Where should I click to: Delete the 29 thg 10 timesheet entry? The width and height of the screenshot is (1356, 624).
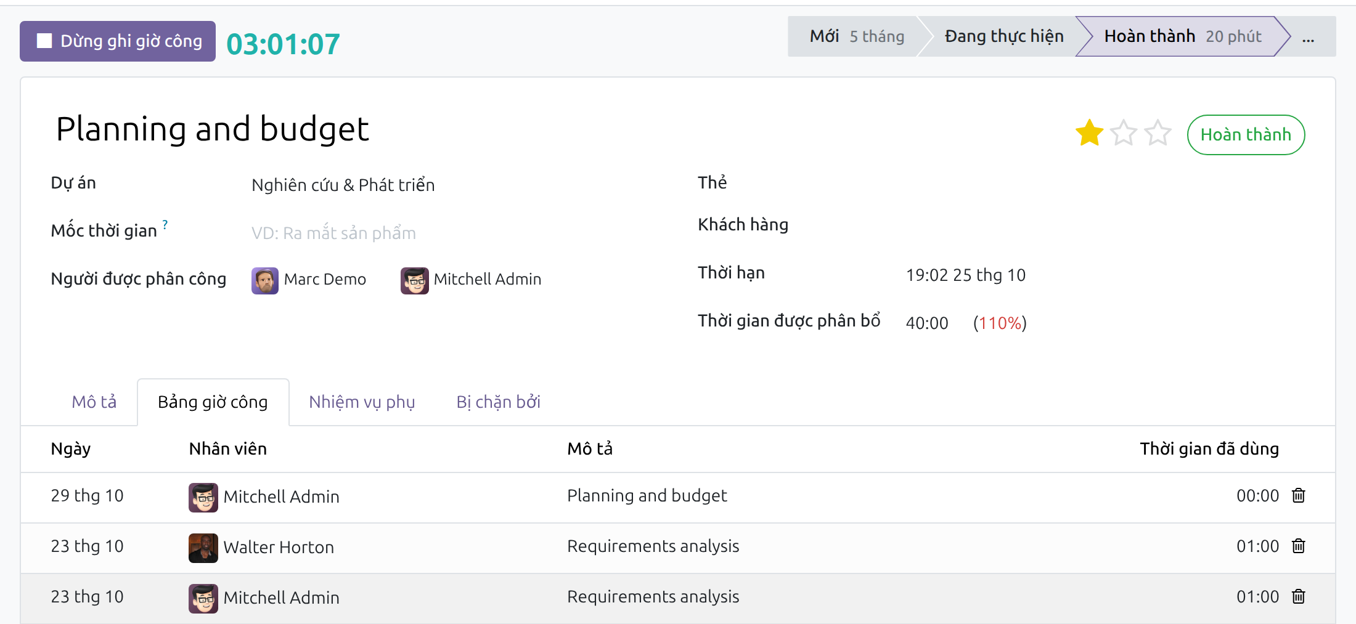click(1298, 495)
